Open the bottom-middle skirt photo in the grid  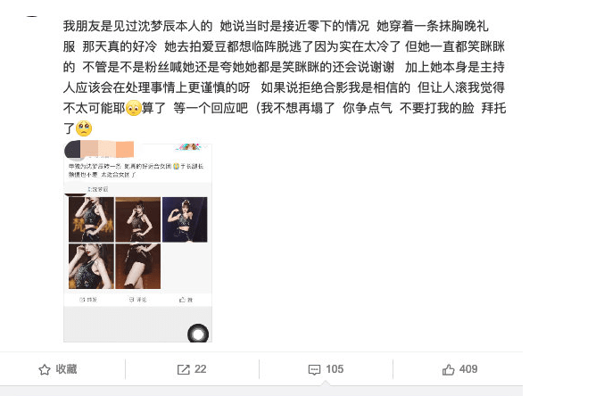pyautogui.click(x=137, y=267)
